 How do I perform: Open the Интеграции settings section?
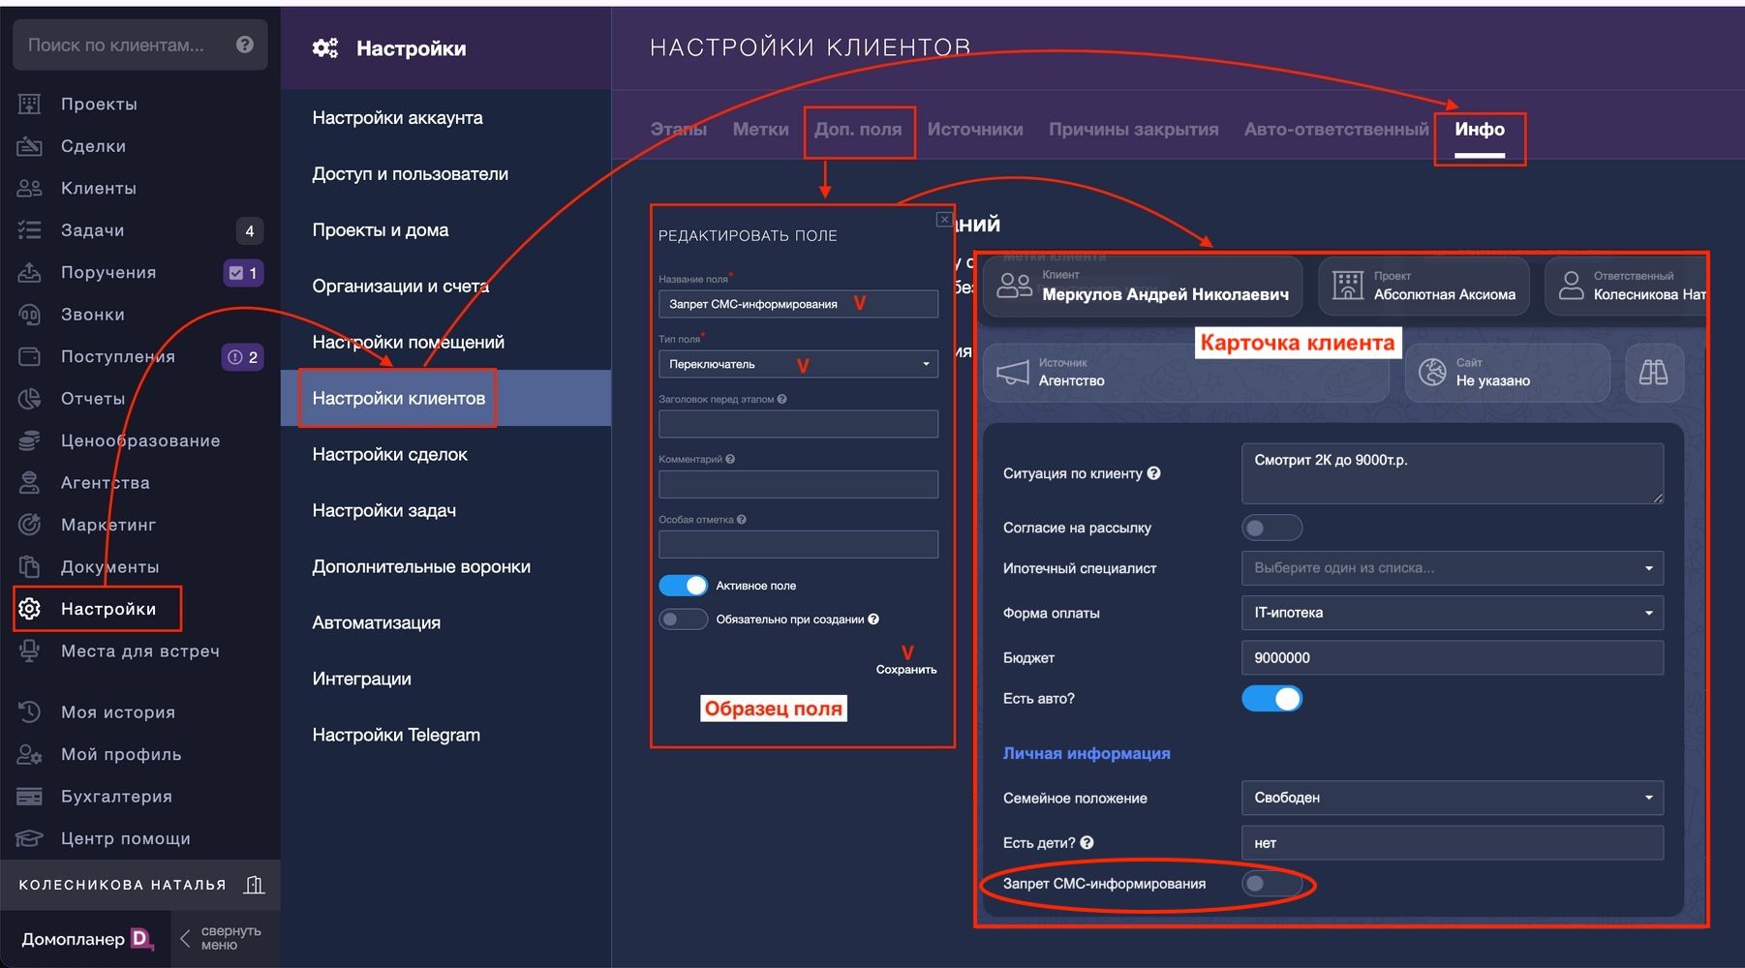point(361,680)
